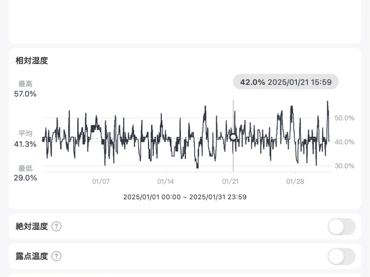The width and height of the screenshot is (370, 277).
Task: Click the help icon beside 露点温度
Action: tap(56, 256)
